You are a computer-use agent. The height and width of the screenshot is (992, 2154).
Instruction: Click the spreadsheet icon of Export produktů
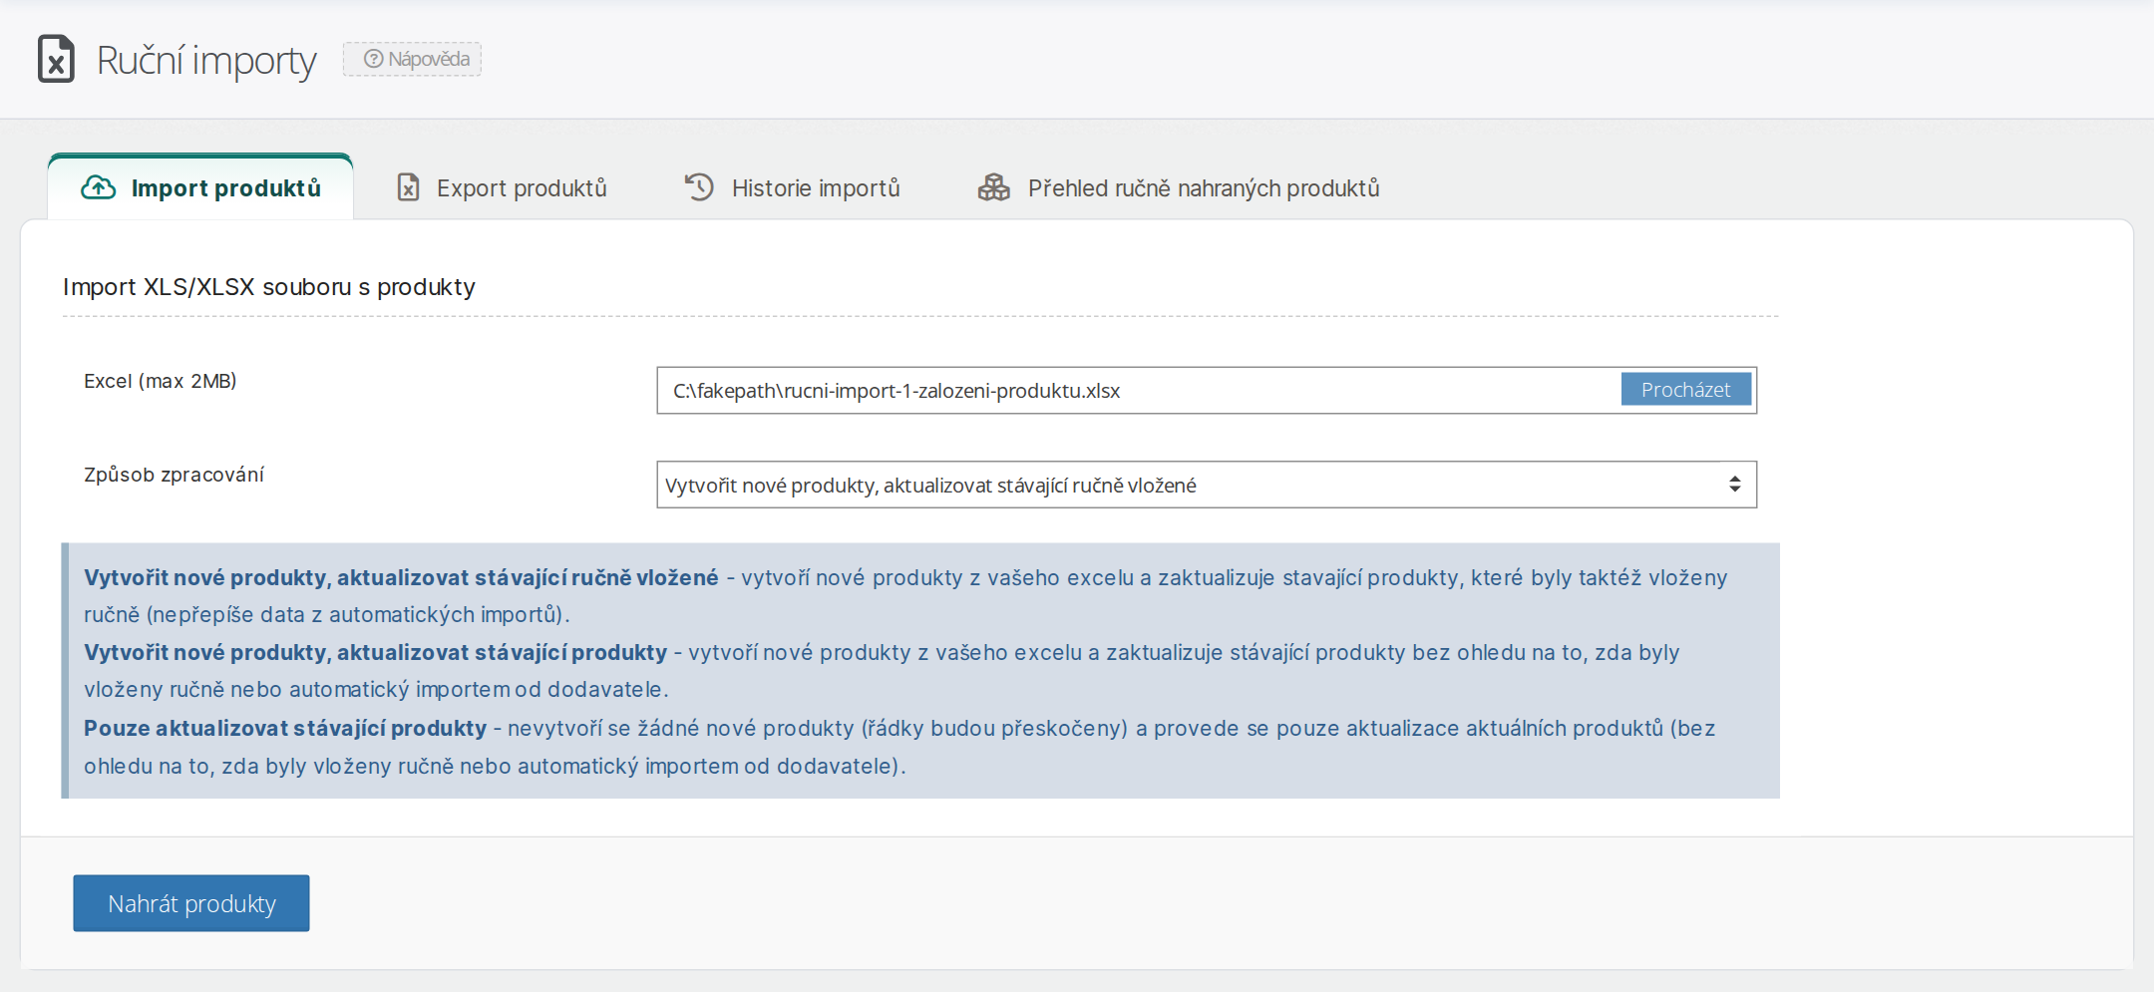tap(408, 187)
